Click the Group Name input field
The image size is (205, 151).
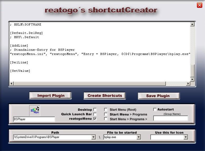tap(171, 118)
